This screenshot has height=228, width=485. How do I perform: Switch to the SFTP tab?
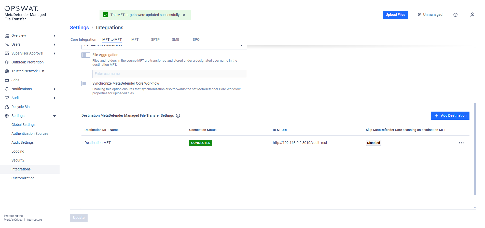click(x=155, y=39)
